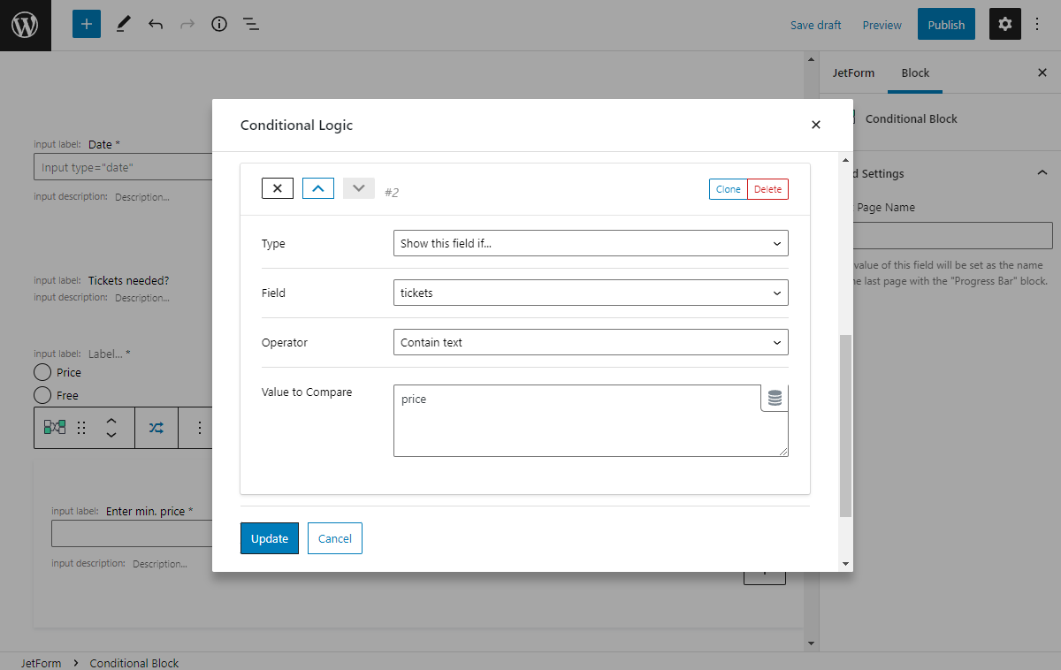Switch to the Block tab
The image size is (1061, 670).
point(915,72)
